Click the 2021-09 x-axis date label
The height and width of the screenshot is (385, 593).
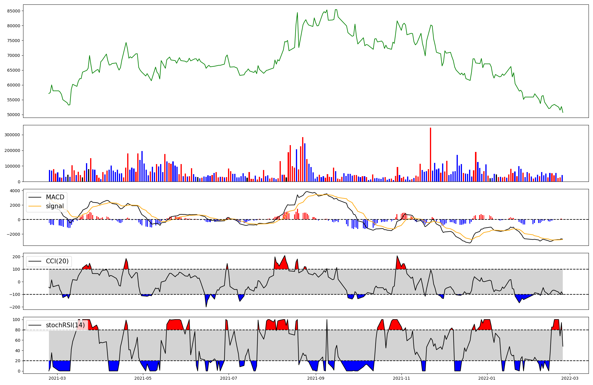pyautogui.click(x=316, y=378)
